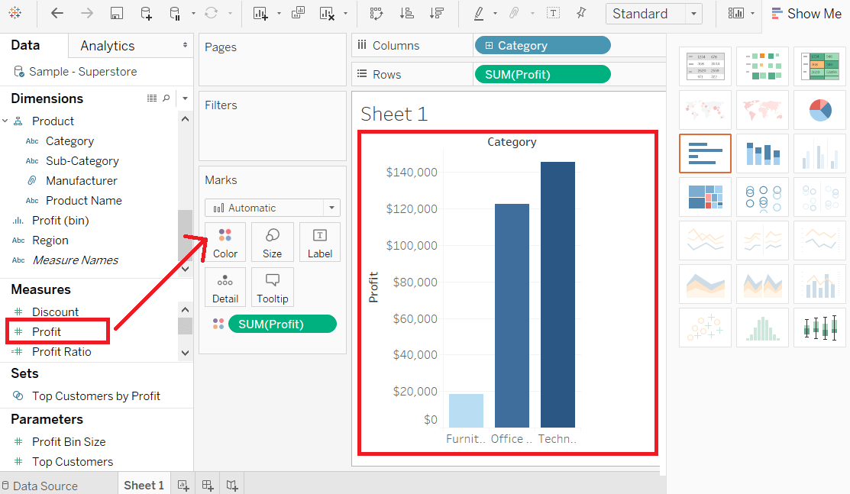Add new worksheet tab icon
This screenshot has height=494, width=850.
[183, 486]
